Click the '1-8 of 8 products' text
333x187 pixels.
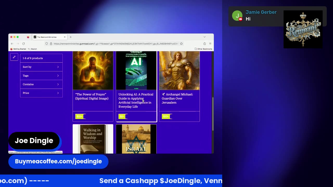pyautogui.click(x=33, y=58)
